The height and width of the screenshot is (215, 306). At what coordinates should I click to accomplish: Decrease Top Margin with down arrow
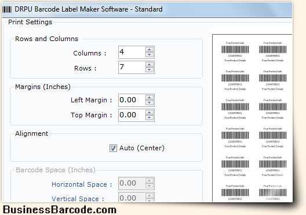[x=150, y=117]
